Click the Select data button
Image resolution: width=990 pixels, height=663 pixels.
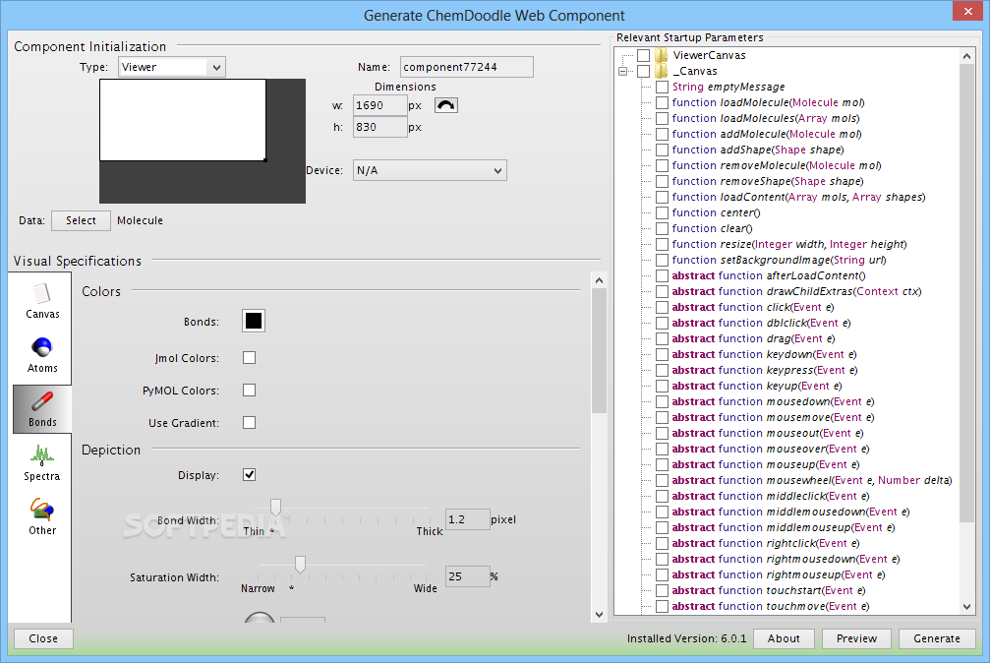tap(81, 220)
